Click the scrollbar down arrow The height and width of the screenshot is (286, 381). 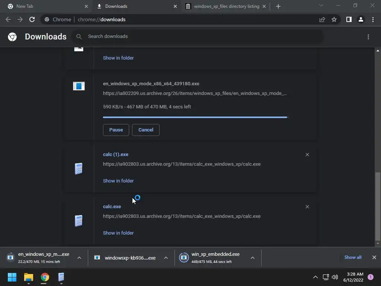(378, 244)
